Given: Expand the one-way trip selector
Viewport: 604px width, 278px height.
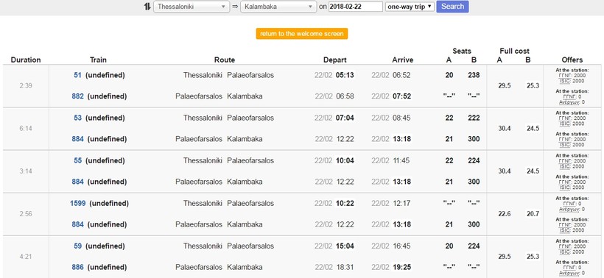Looking at the screenshot, I should point(410,7).
